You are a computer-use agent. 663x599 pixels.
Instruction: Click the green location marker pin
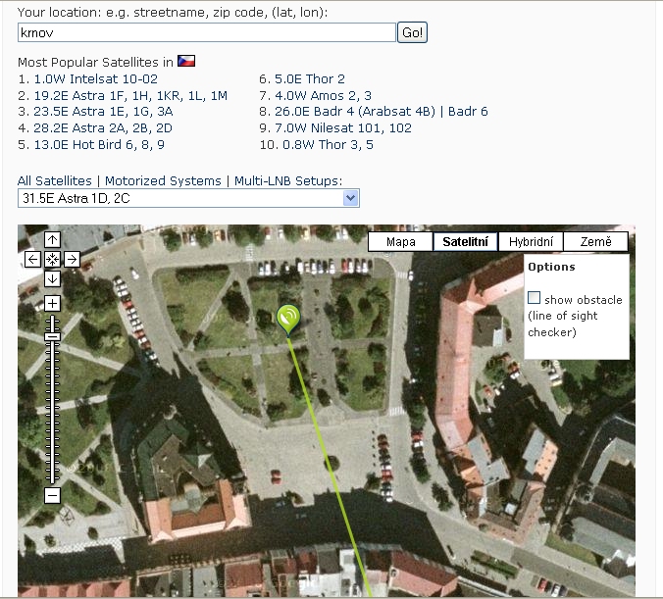pyautogui.click(x=288, y=318)
